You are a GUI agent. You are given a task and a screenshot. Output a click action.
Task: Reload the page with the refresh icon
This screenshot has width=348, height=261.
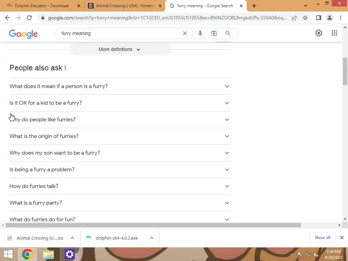[29, 18]
